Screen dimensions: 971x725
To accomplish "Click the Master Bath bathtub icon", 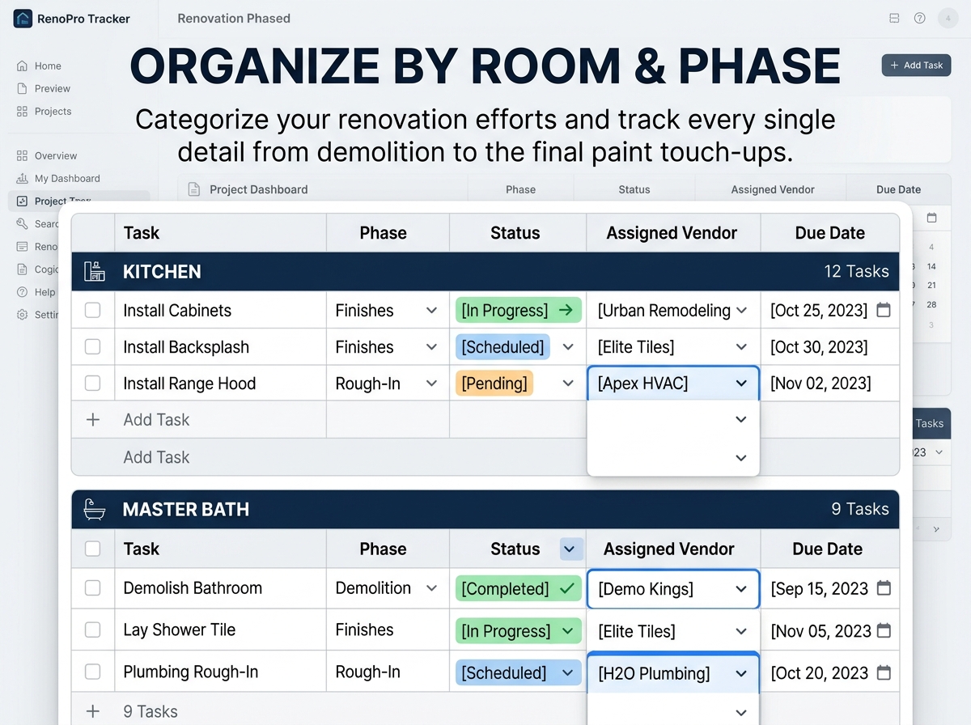I will click(94, 509).
